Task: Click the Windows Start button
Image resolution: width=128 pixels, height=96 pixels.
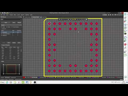Action: click(2, 82)
